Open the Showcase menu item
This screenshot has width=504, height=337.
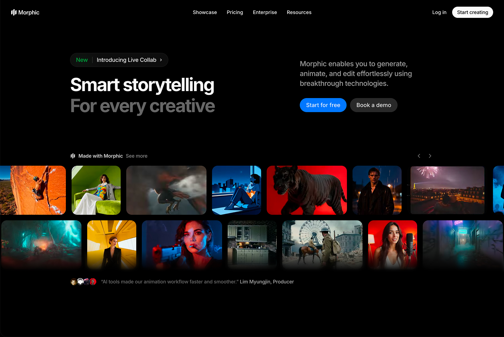tap(205, 12)
